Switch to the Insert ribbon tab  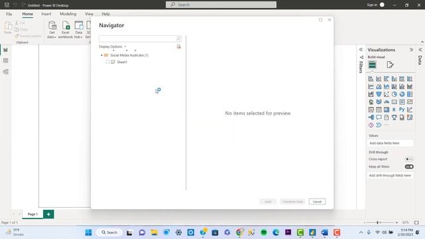click(x=46, y=14)
